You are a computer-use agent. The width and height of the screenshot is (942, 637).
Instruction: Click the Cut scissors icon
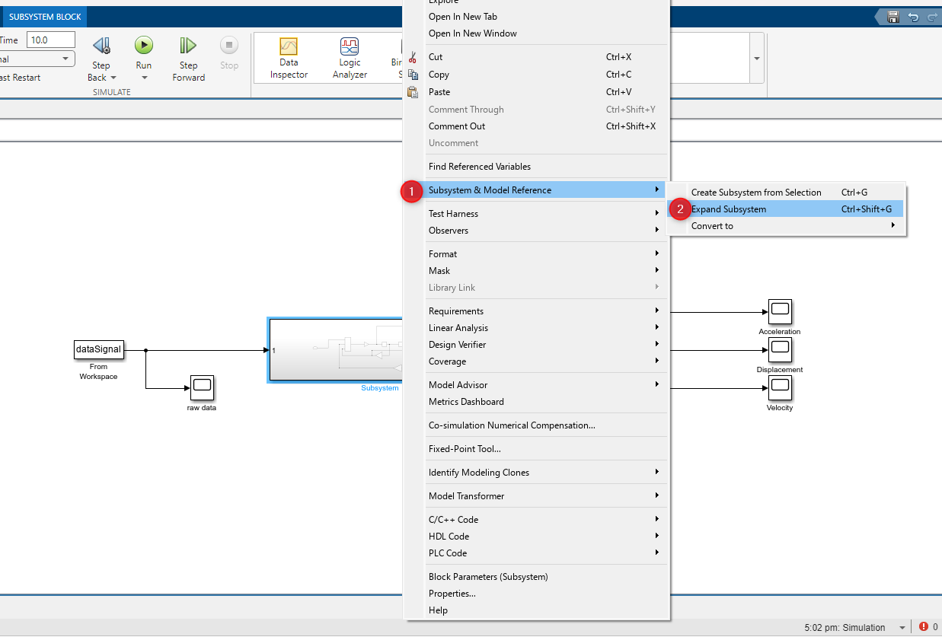(413, 57)
